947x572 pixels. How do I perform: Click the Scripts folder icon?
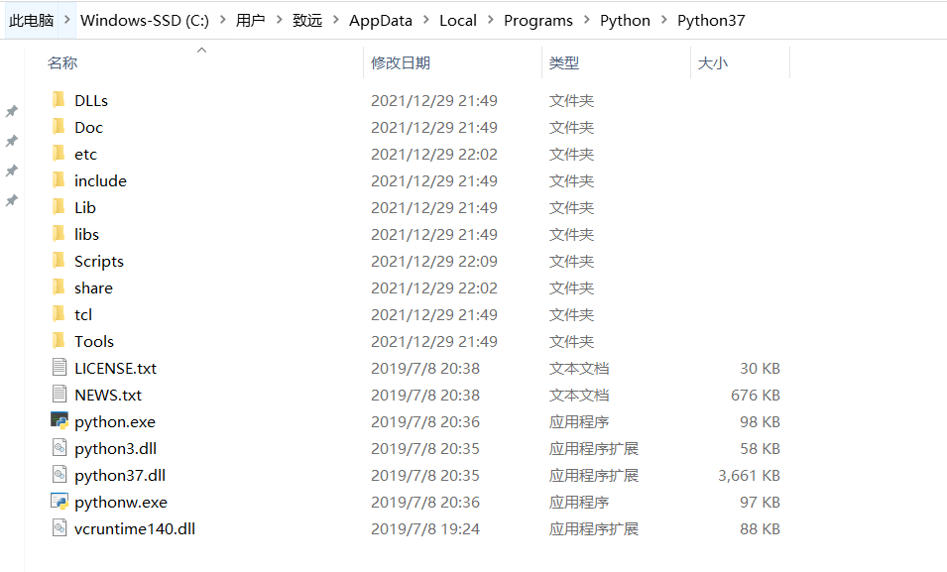[x=59, y=261]
